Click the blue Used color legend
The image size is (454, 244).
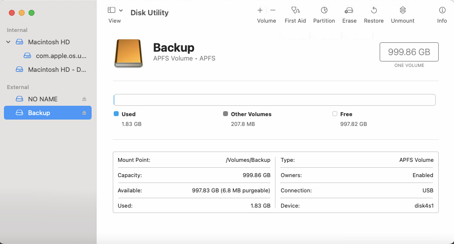coord(116,114)
